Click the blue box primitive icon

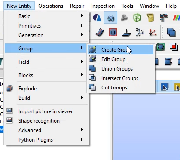coord(168,62)
